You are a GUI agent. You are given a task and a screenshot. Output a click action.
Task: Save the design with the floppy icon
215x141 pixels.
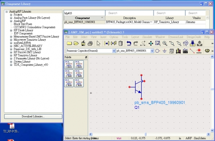(x=83, y=43)
